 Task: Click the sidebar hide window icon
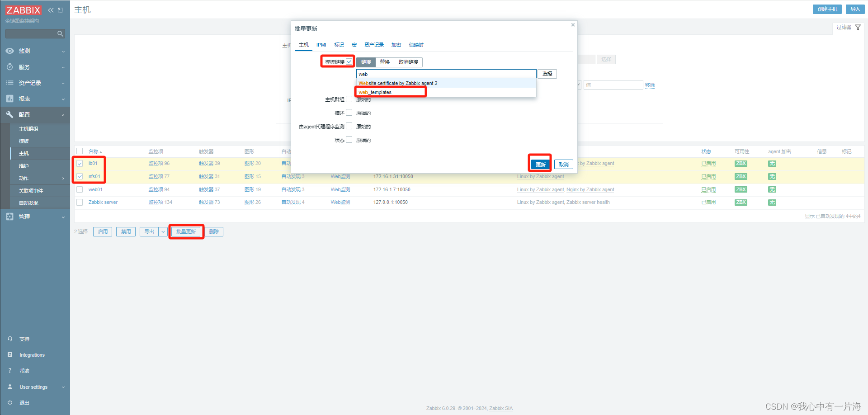[x=61, y=10]
